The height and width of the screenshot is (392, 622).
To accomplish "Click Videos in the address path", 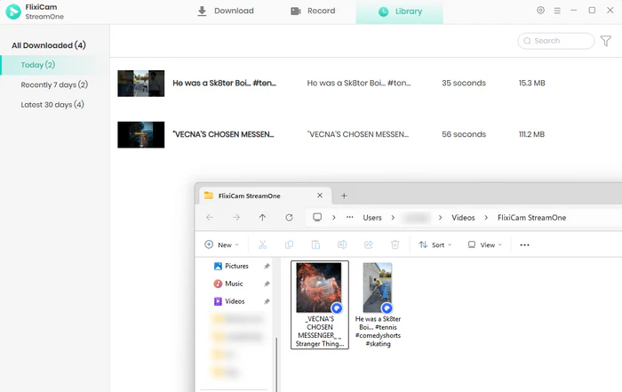I will (x=463, y=218).
